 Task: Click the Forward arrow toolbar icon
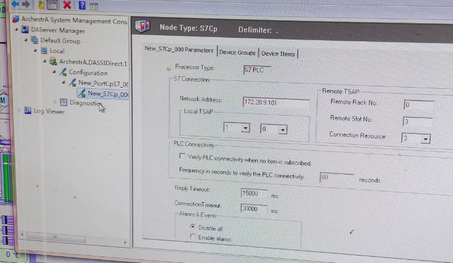tap(26, 5)
